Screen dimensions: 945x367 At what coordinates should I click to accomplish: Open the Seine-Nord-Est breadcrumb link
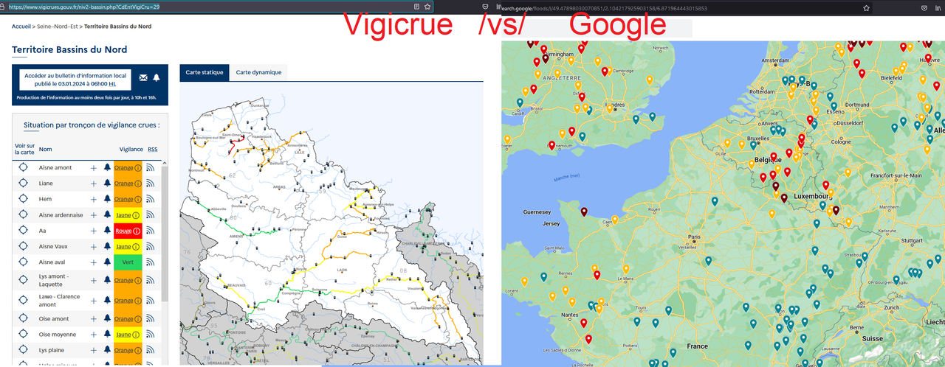coord(57,27)
